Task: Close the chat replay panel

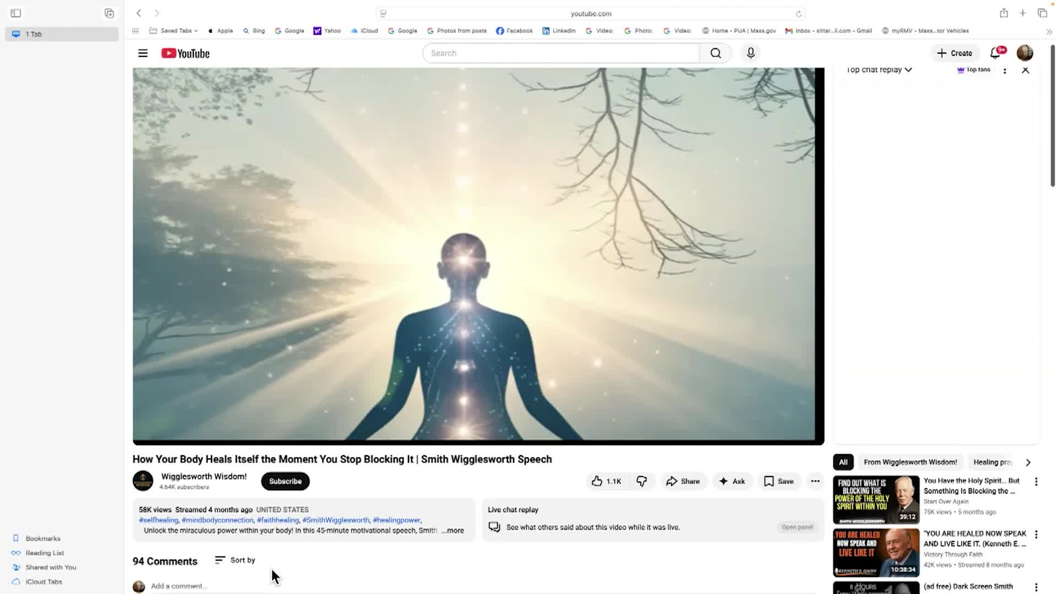Action: coord(1025,70)
